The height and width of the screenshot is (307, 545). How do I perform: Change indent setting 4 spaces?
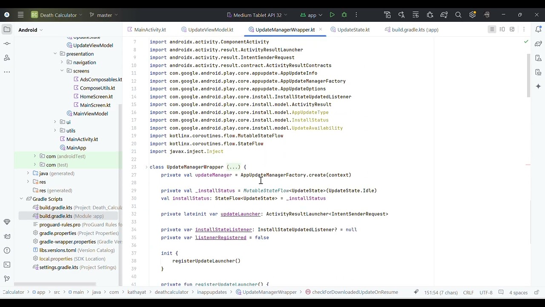[x=518, y=293]
